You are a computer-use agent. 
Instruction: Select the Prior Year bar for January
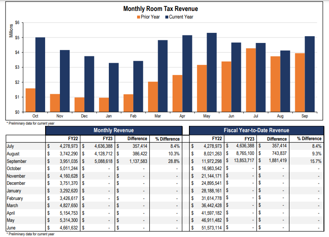[104, 105]
